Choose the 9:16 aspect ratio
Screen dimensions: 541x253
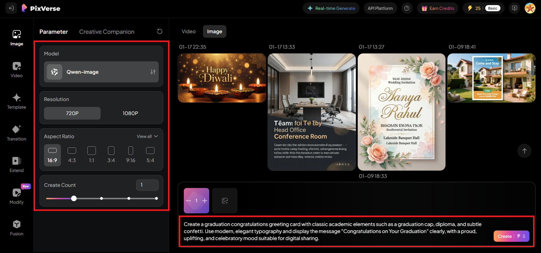[x=131, y=155]
